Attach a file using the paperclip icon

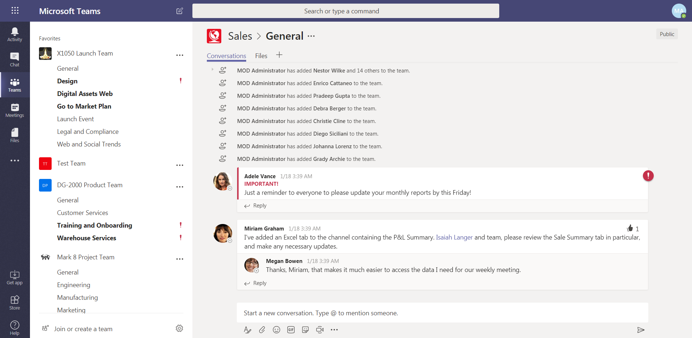coord(262,330)
